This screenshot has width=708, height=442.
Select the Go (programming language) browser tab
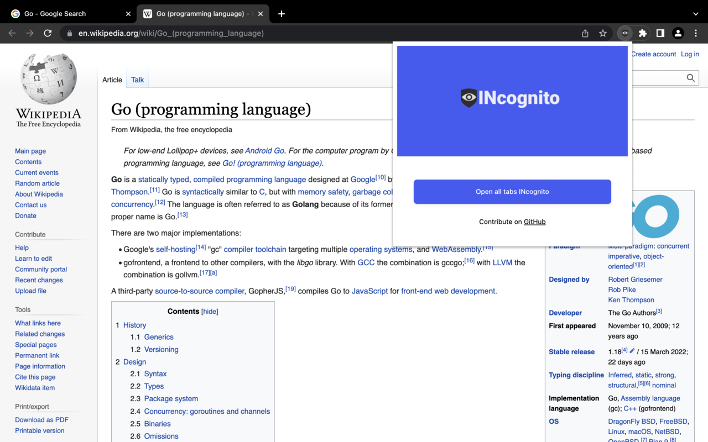tap(203, 14)
